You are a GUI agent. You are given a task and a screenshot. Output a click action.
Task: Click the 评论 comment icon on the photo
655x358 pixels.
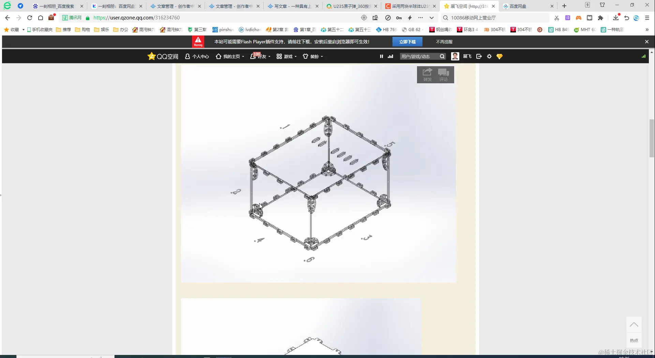pos(444,73)
